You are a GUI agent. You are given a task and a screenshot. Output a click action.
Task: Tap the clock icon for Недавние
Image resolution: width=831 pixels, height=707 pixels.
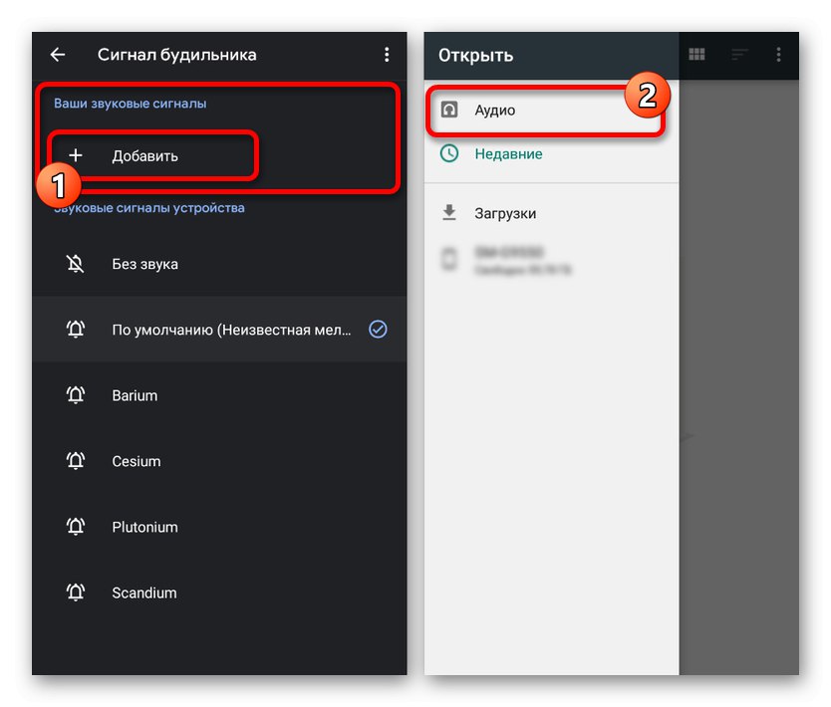point(450,154)
